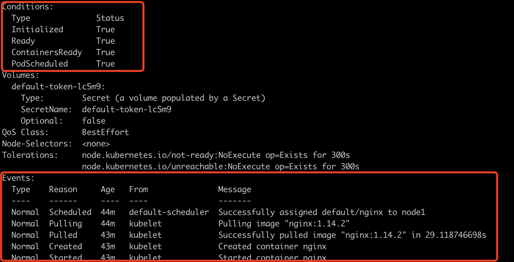Click the SecretName label
The width and height of the screenshot is (514, 262).
[x=46, y=110]
